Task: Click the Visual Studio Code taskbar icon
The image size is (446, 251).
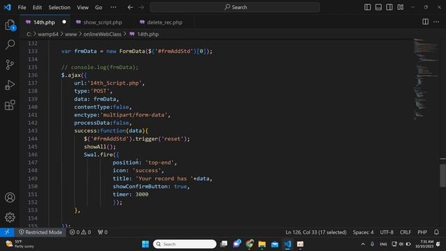Action: (288, 244)
